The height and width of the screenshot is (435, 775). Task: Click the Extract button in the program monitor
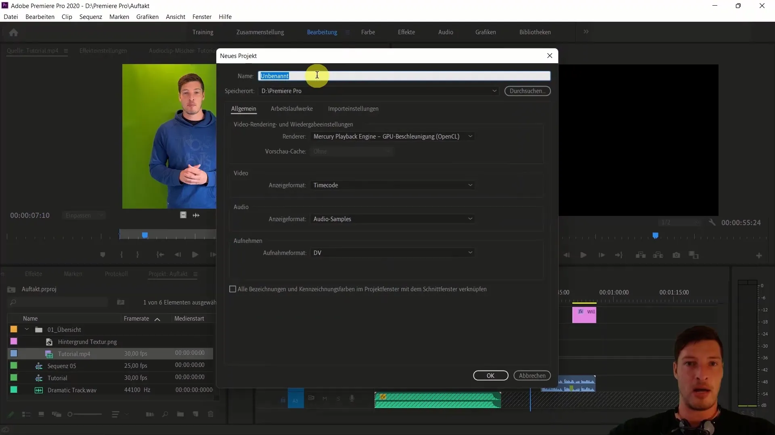[x=658, y=255]
